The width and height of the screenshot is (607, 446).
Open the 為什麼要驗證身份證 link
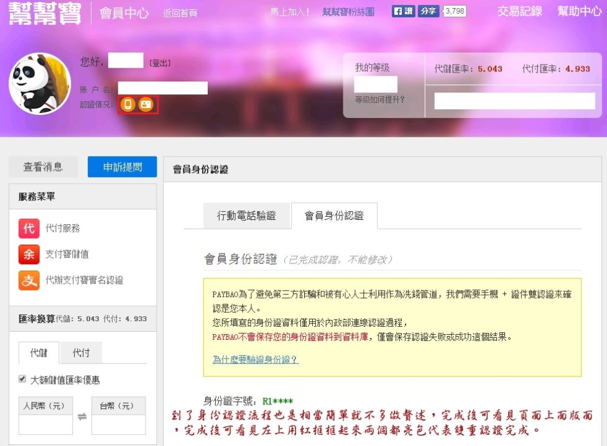pyautogui.click(x=255, y=360)
